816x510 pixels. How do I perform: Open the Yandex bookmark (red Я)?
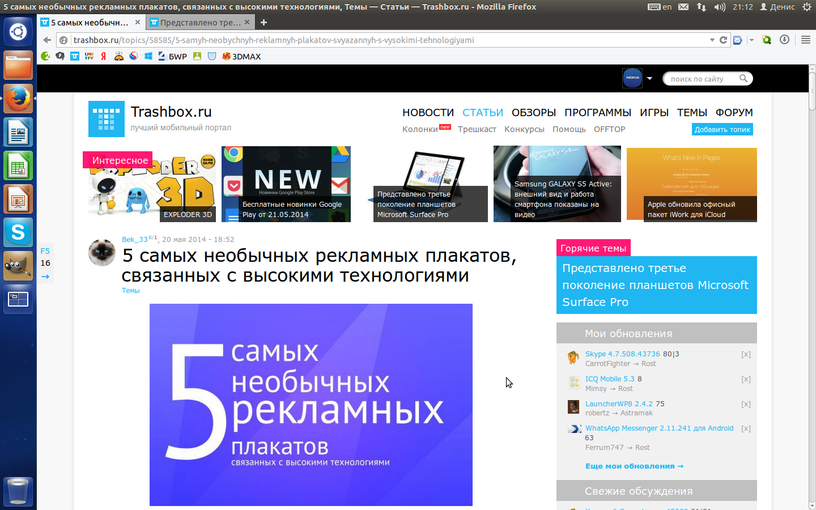104,56
